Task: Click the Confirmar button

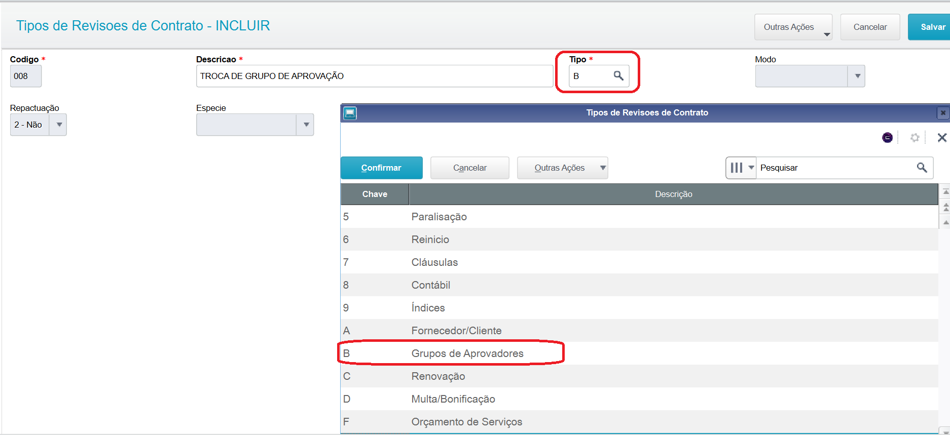Action: pyautogui.click(x=381, y=168)
